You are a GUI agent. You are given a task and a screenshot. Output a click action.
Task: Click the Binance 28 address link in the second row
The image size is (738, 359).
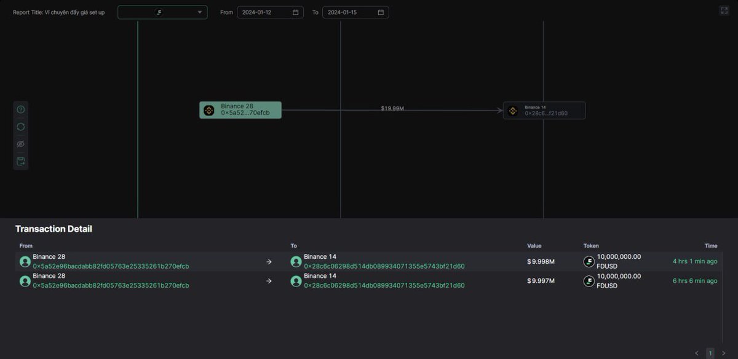(111, 285)
